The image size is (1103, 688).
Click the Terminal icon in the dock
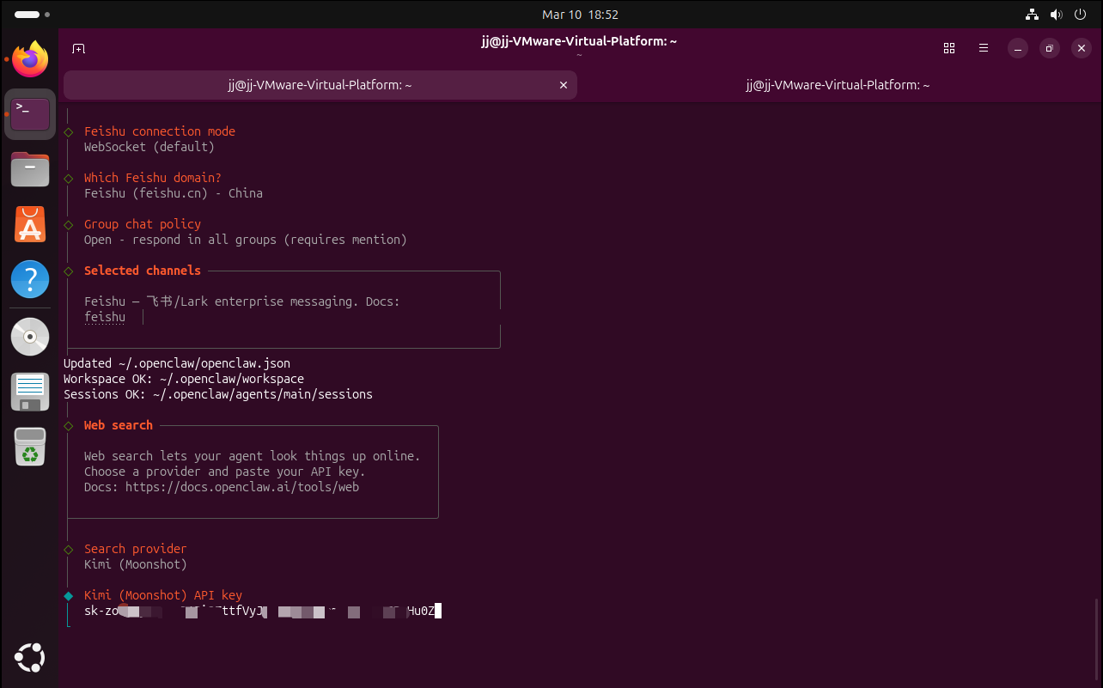click(30, 114)
